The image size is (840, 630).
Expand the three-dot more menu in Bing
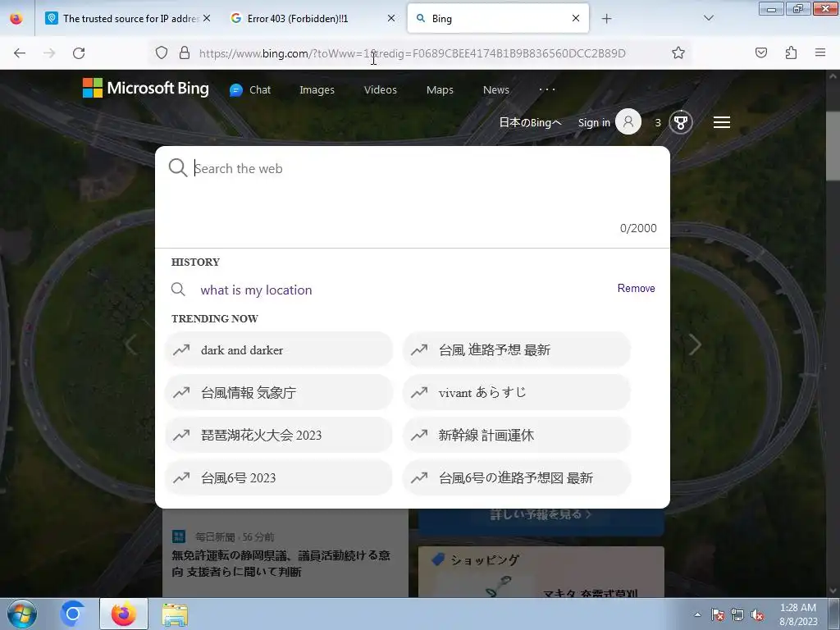(547, 89)
